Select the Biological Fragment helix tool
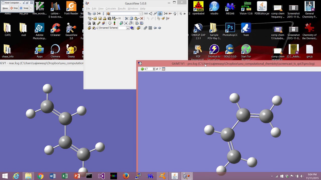Screen dimensions: 321x180 (104, 13)
